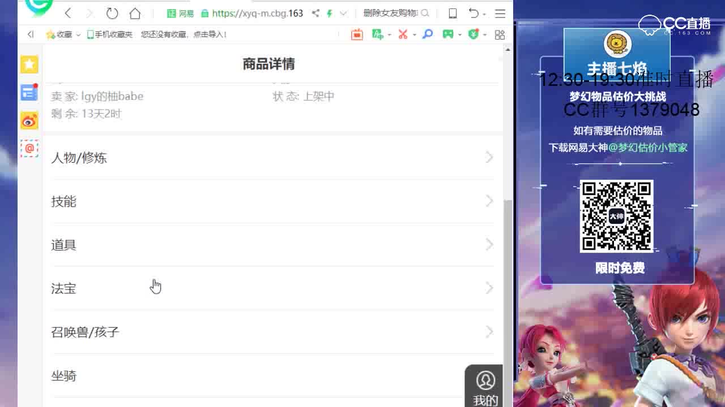Click the seller text lgy的柚babe
725x407 pixels.
[x=112, y=96]
